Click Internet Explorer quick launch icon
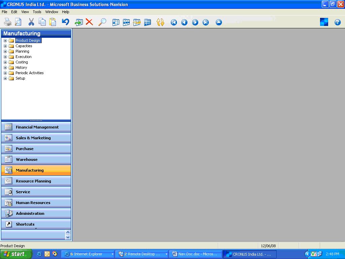This screenshot has width=345, height=259. click(x=39, y=254)
